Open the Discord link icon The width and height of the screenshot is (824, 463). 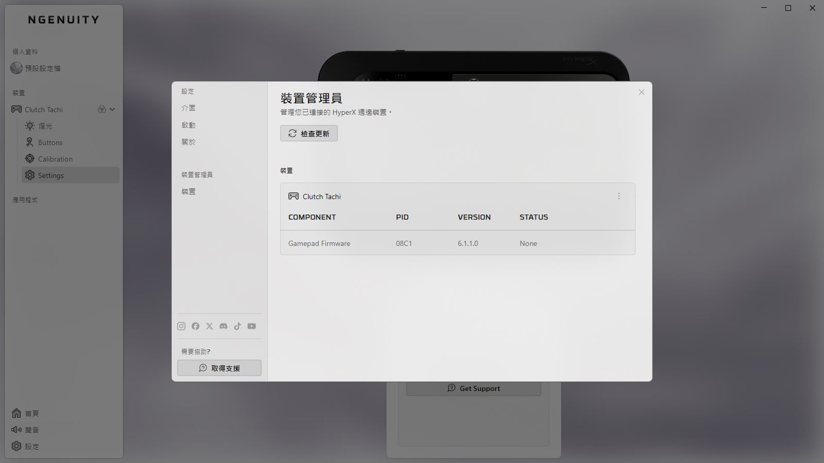pyautogui.click(x=224, y=326)
